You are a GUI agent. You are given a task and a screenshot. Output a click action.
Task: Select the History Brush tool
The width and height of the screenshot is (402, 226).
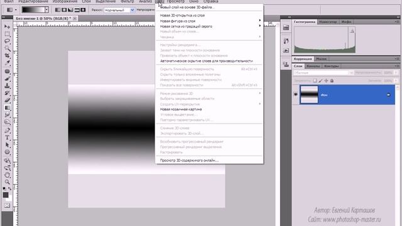[x=7, y=93]
